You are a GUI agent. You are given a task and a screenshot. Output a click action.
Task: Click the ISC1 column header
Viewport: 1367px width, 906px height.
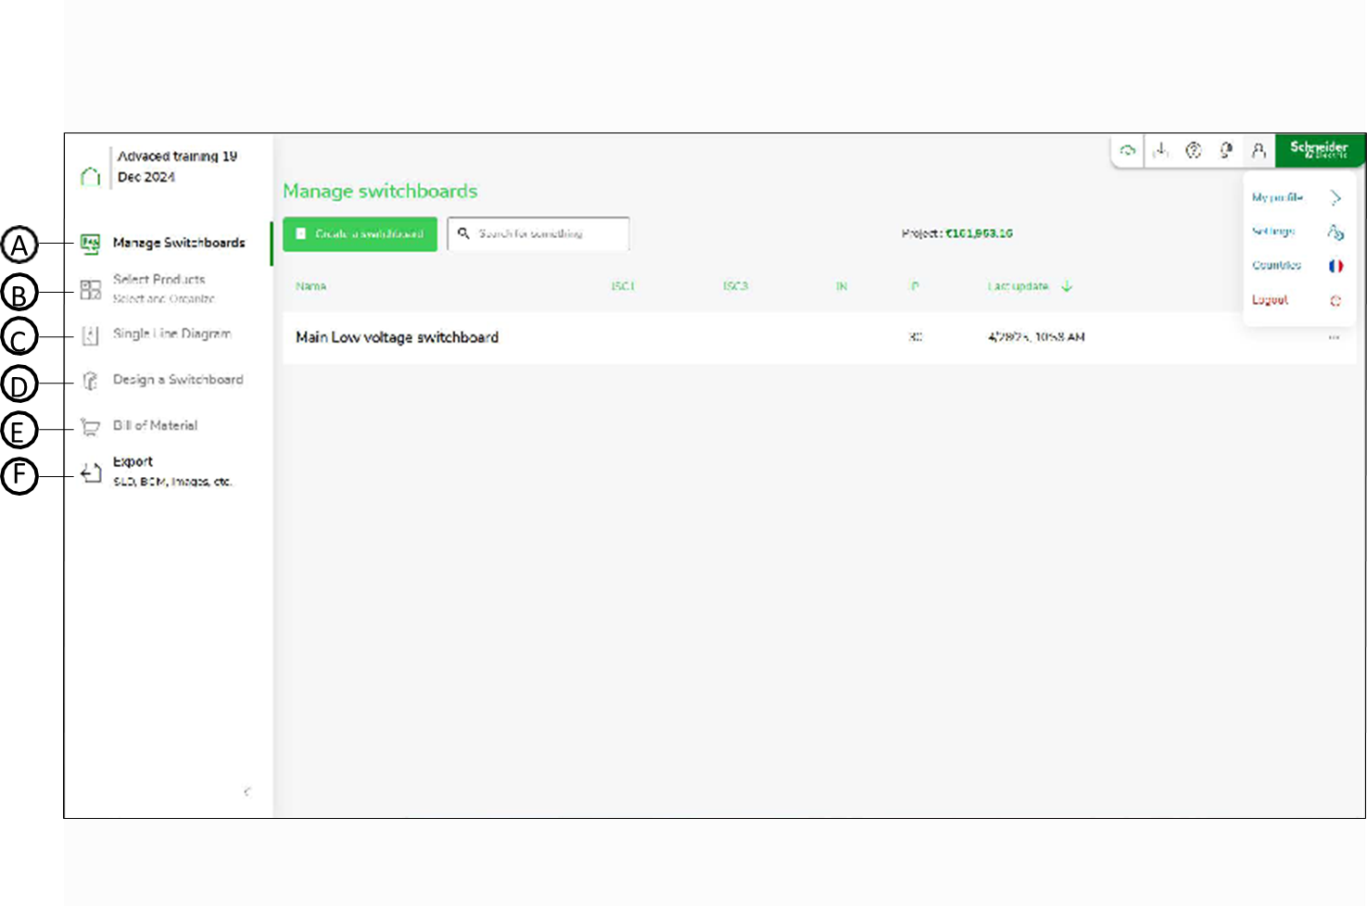(623, 286)
